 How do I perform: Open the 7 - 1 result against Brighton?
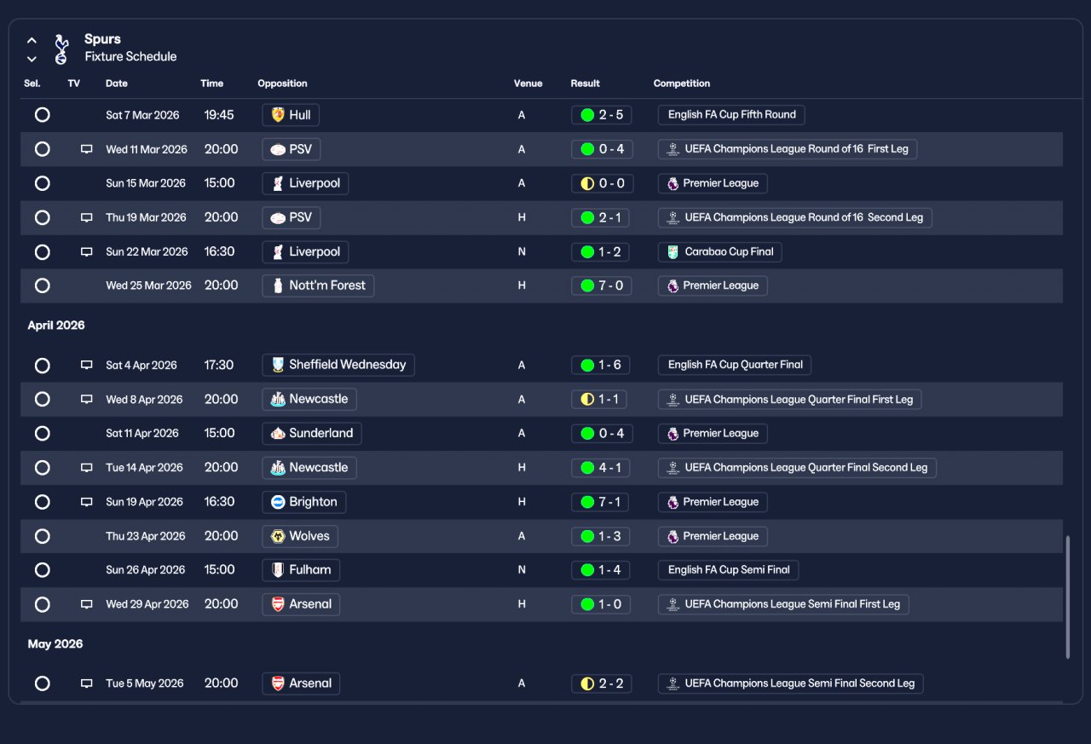click(602, 502)
